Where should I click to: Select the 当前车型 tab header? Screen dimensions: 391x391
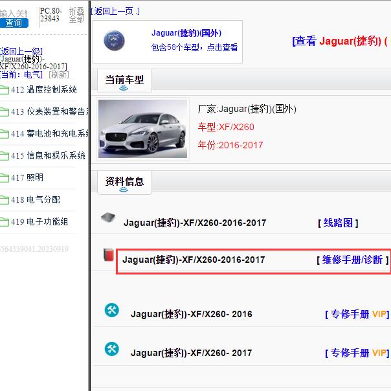124,81
